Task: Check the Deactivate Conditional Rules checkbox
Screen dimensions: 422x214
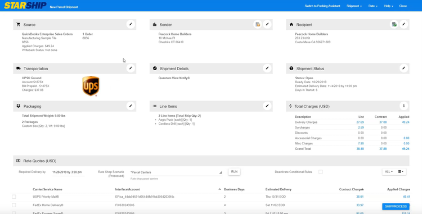Action: [x=321, y=172]
